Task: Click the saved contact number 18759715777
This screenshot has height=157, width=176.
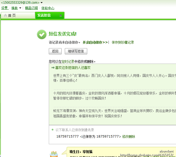Action: 67,137
